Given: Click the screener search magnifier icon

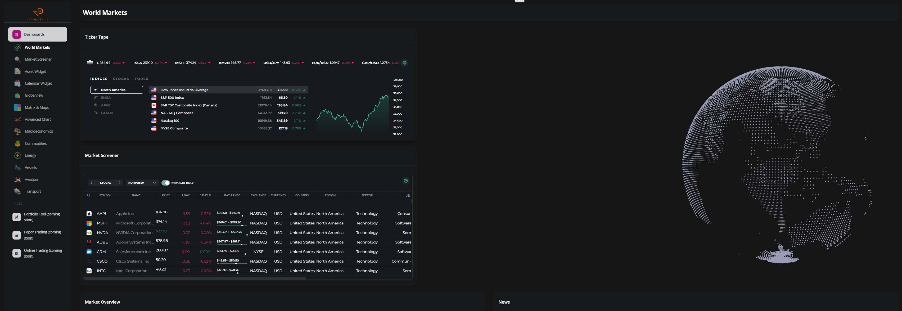Looking at the screenshot, I should tap(89, 195).
